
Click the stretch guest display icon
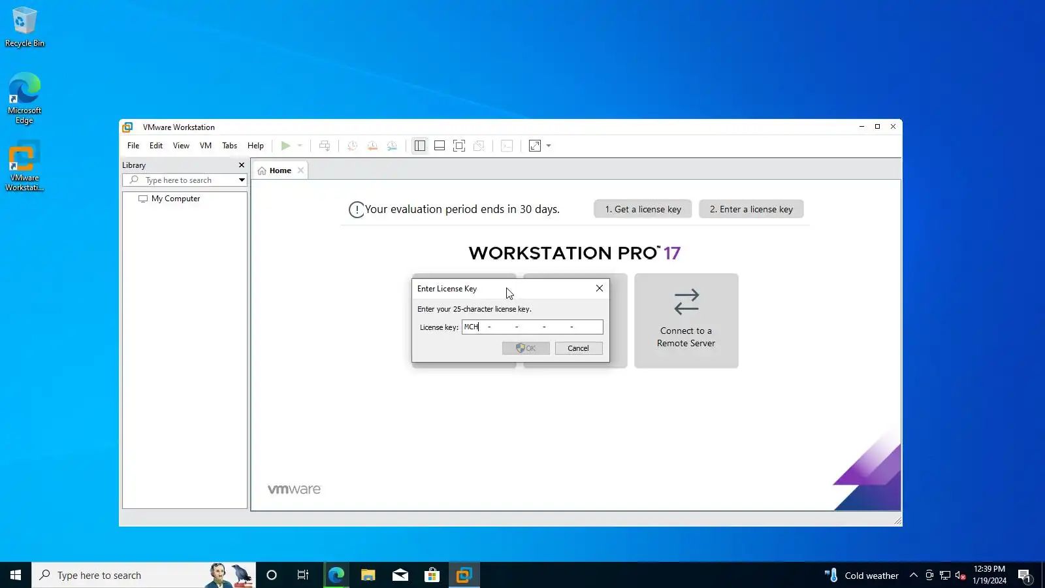click(535, 146)
